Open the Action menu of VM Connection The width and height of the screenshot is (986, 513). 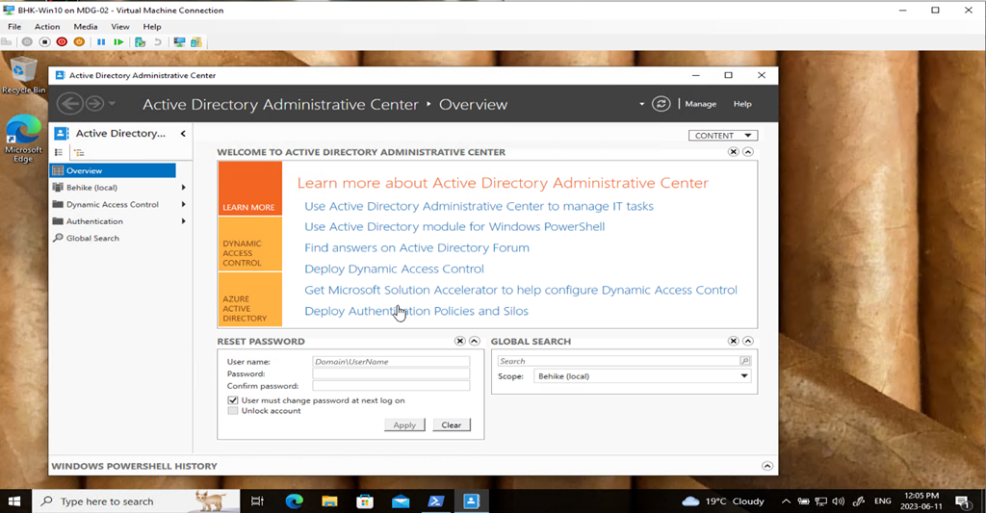pos(47,27)
